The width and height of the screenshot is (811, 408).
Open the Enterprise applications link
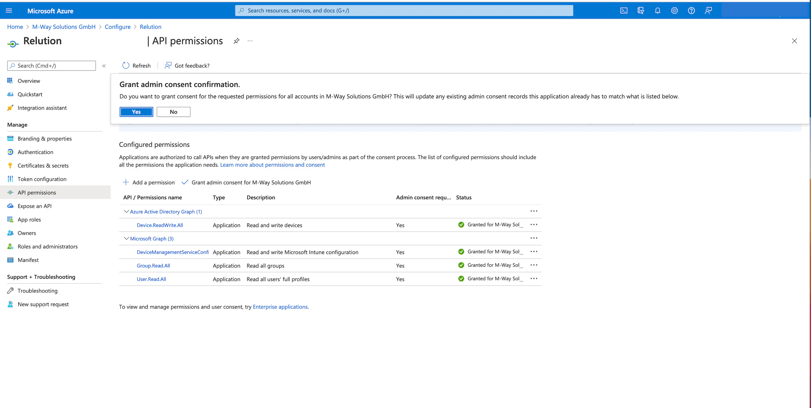[280, 307]
